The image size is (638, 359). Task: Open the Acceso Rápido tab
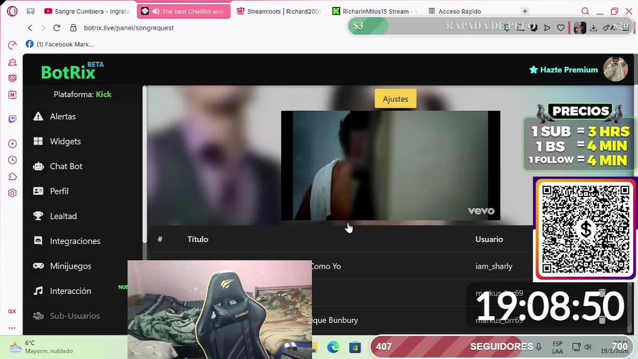point(455,11)
